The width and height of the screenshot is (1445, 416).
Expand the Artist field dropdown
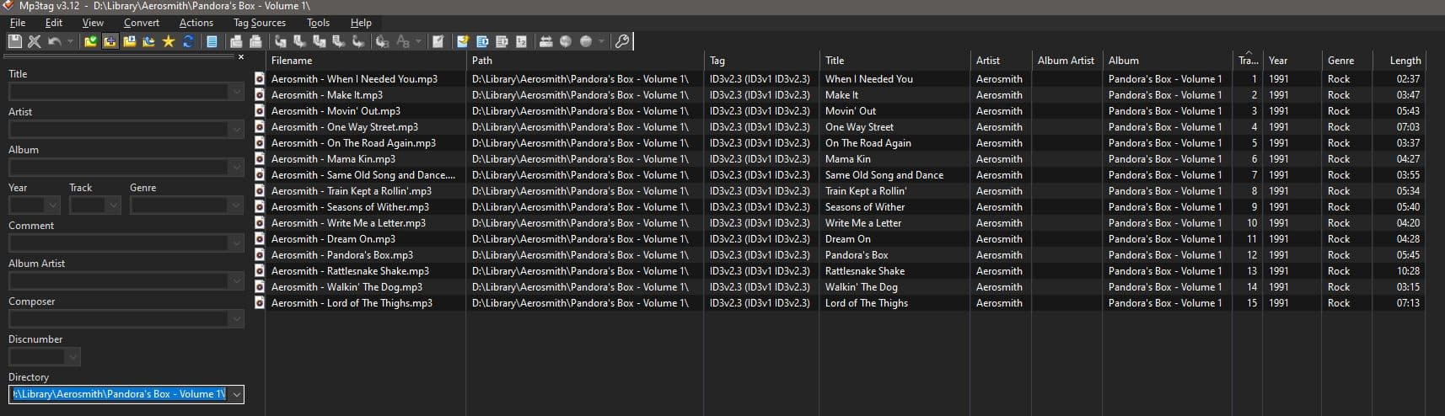[x=236, y=130]
